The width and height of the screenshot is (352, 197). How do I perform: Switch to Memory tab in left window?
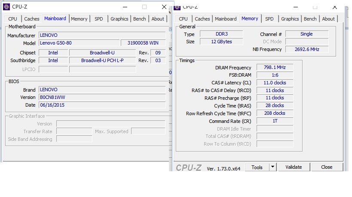79,19
